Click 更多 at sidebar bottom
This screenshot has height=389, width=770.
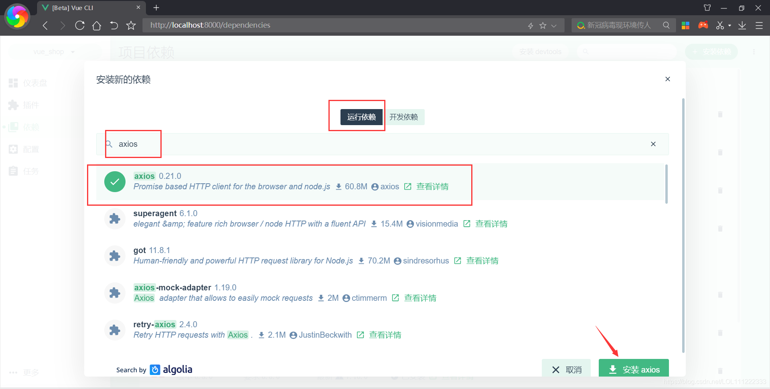pos(24,373)
